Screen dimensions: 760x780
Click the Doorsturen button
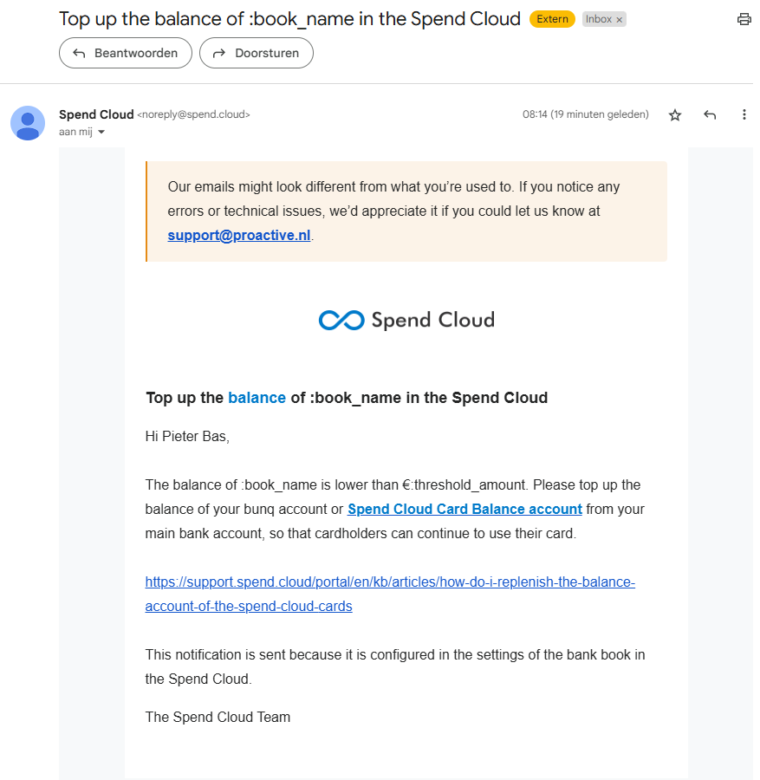tap(257, 53)
